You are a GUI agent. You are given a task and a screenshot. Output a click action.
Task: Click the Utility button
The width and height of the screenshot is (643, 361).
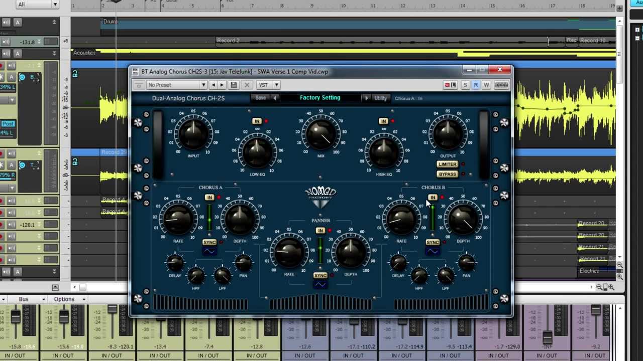pos(380,98)
